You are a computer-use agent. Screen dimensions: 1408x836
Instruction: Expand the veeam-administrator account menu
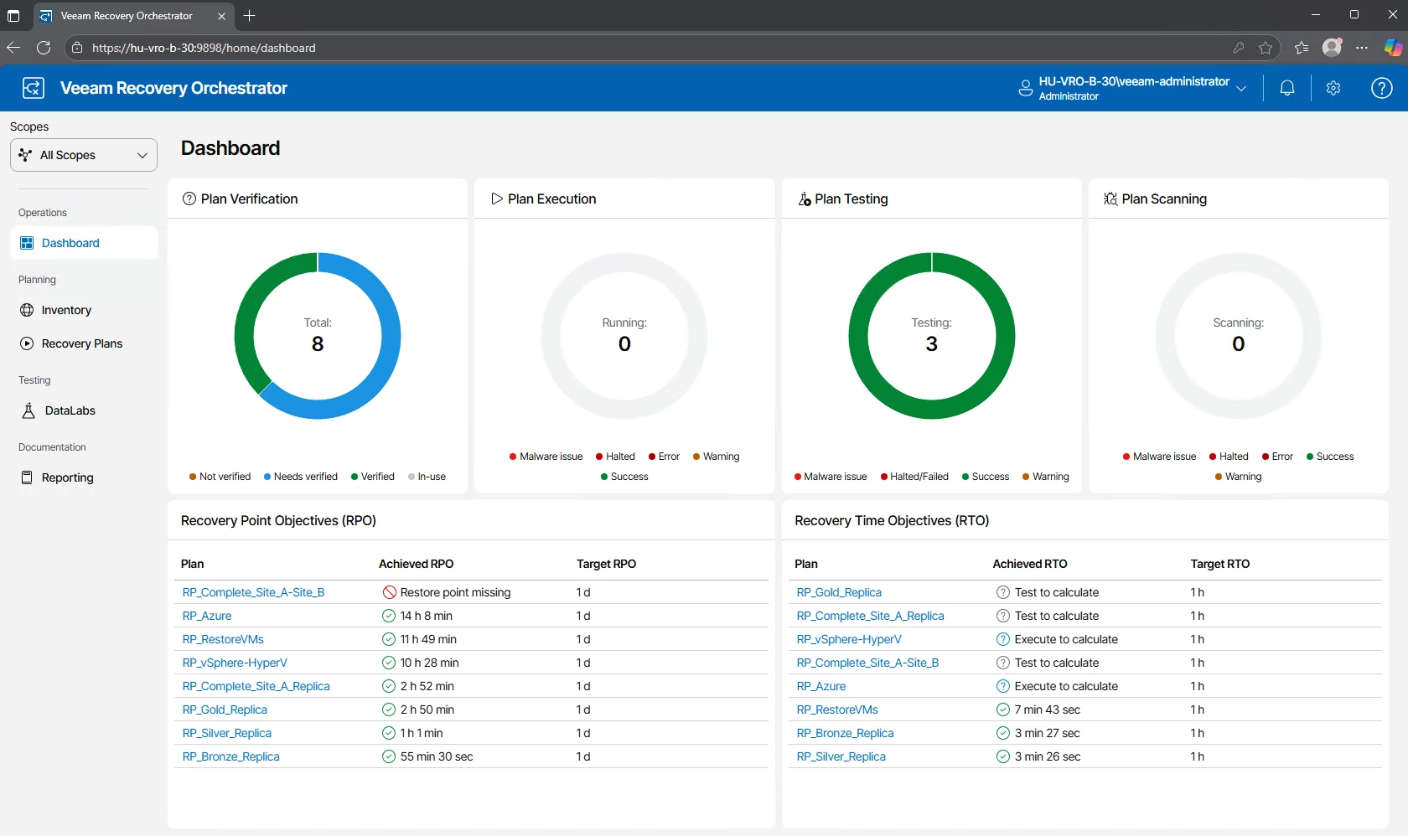tap(1132, 88)
